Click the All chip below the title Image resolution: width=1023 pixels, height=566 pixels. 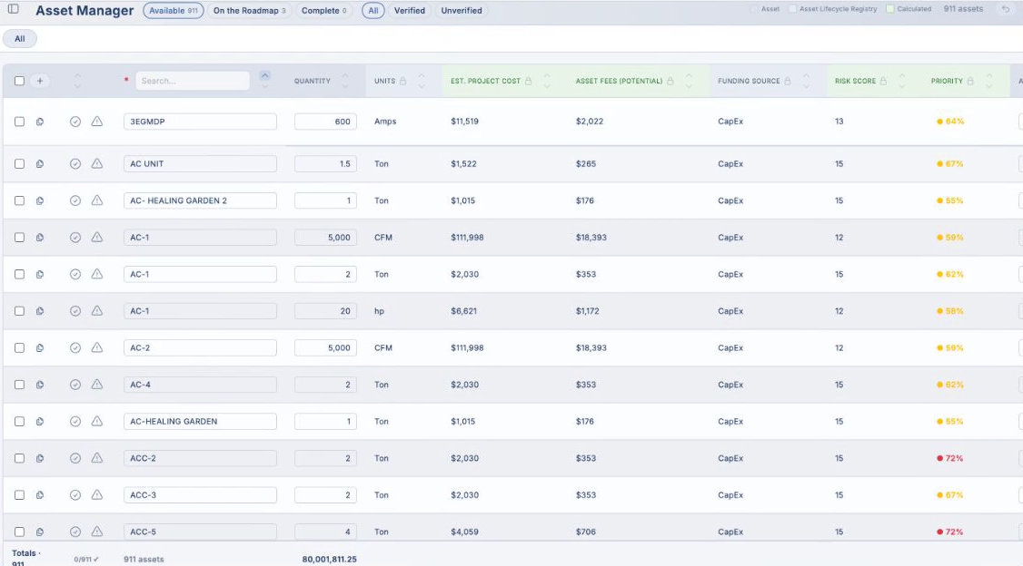coord(20,39)
